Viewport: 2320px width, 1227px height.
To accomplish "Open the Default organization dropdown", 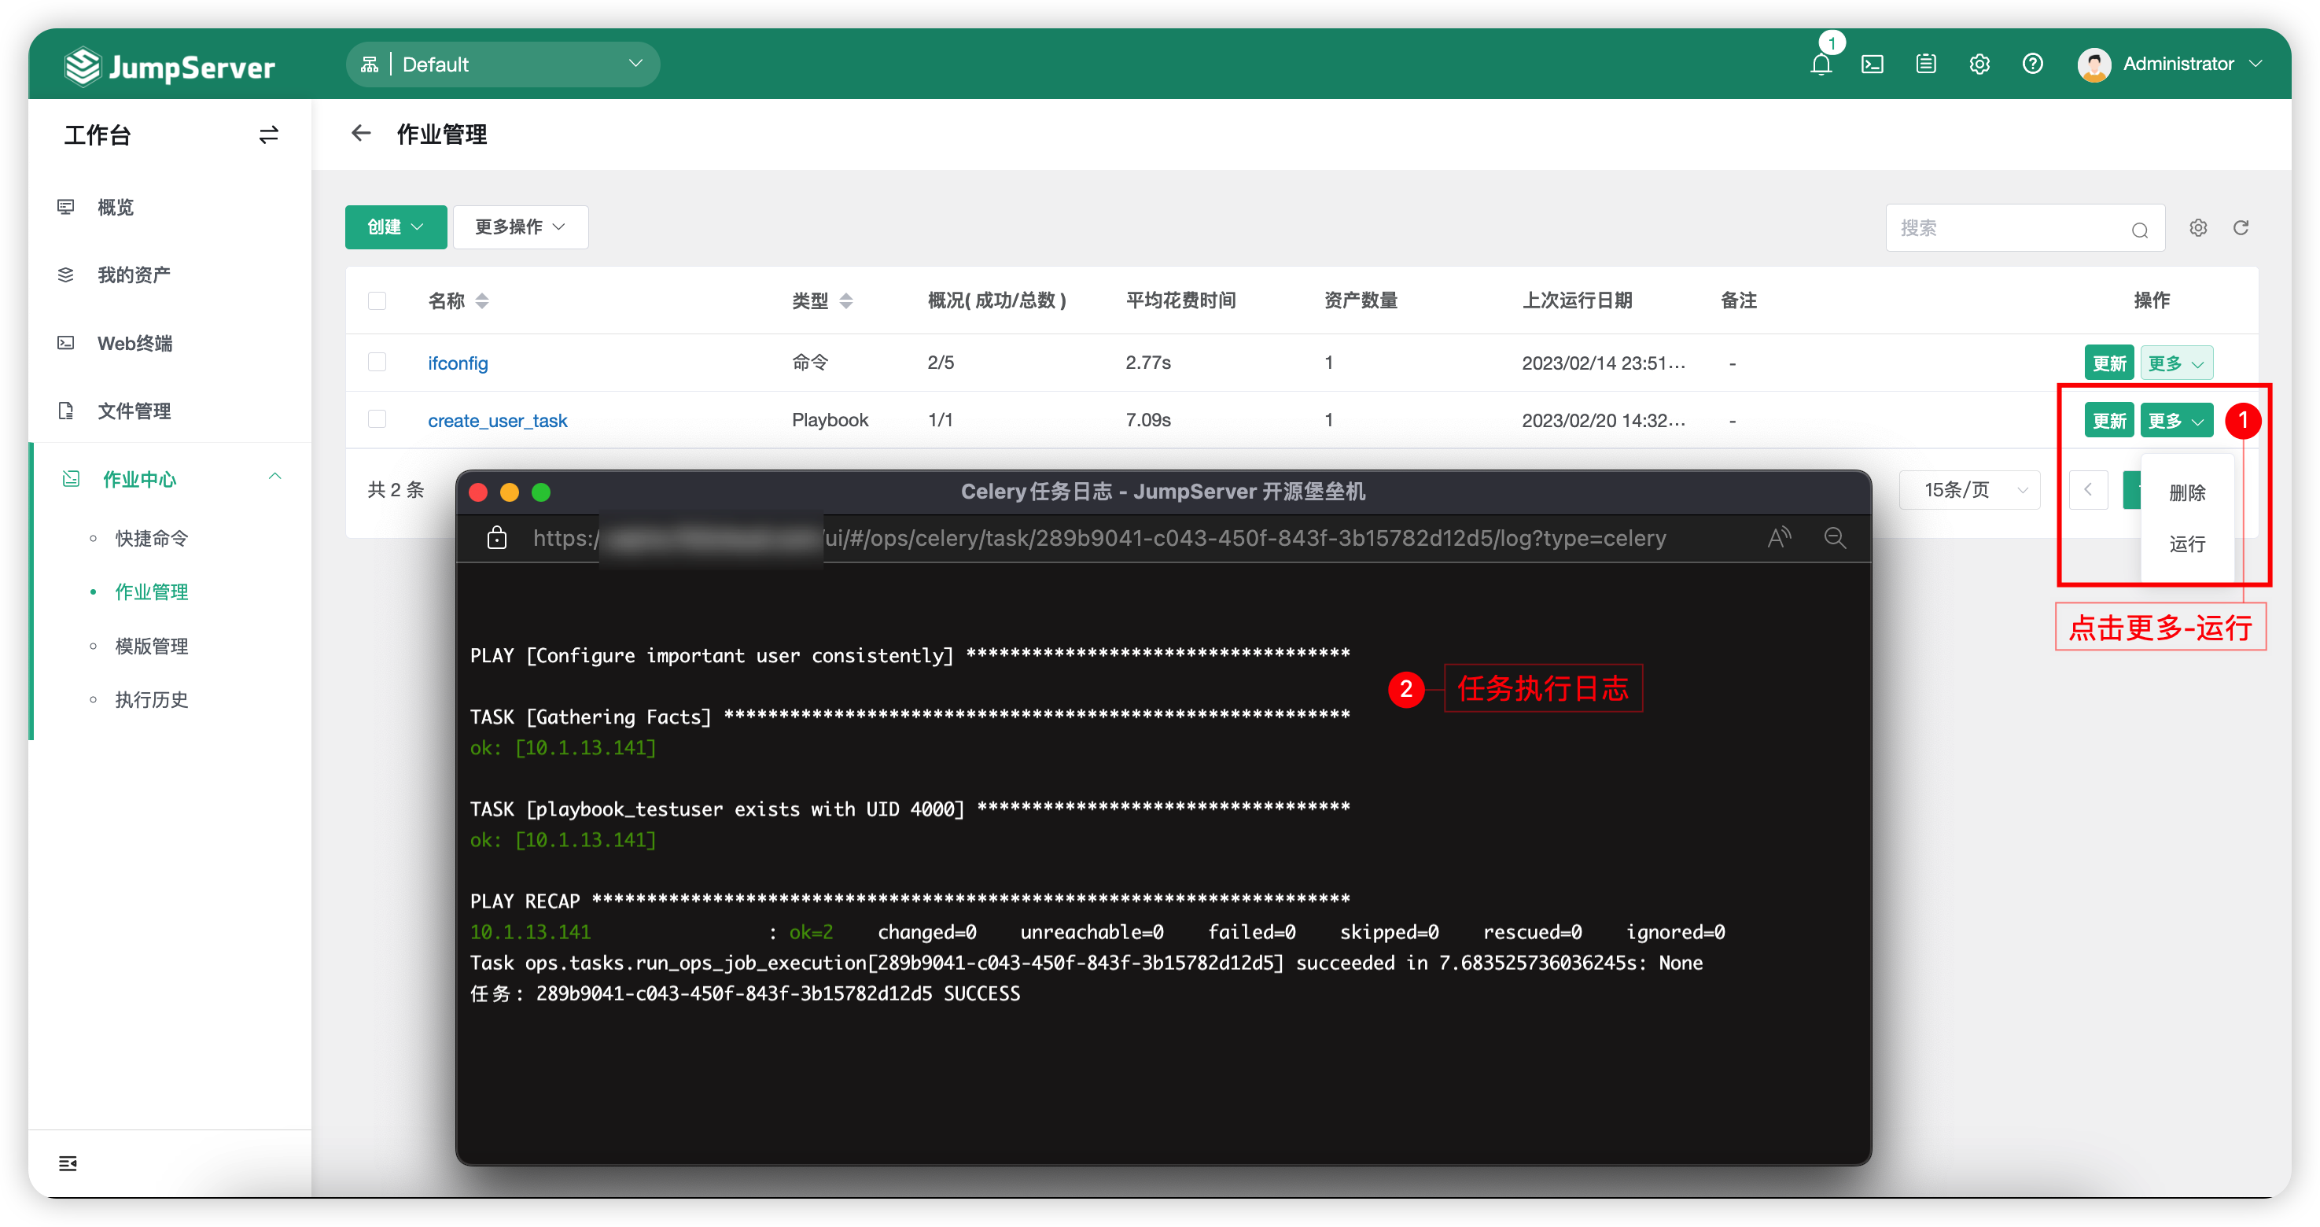I will tap(503, 64).
